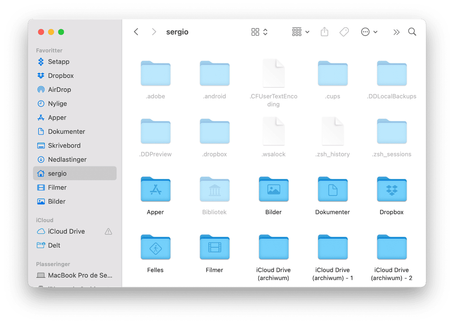Expand the hidden toolbar items chevrons
This screenshot has width=454, height=324.
point(397,32)
